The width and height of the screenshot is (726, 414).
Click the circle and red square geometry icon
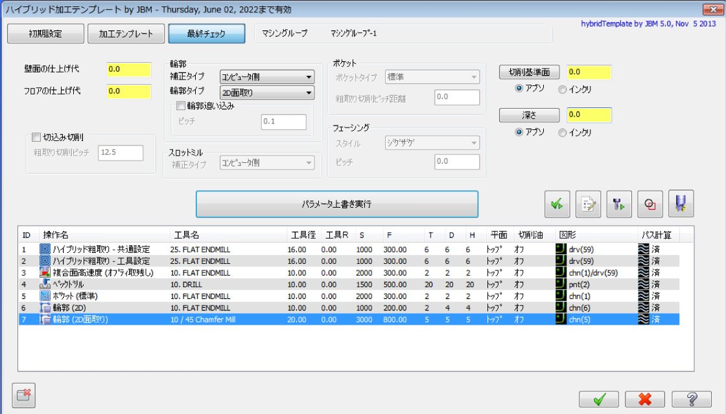point(650,204)
